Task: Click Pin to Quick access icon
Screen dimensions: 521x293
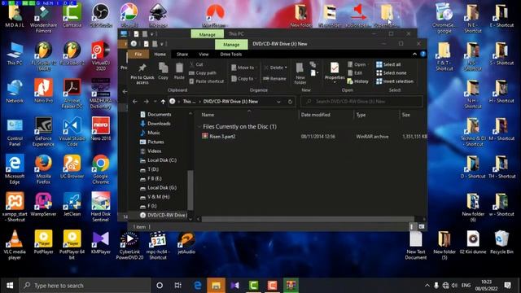Action: point(142,73)
